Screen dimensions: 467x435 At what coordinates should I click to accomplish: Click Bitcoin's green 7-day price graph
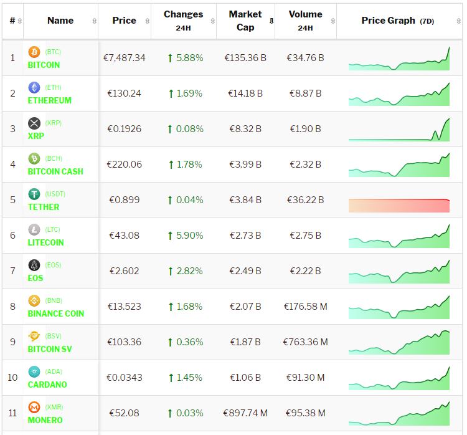[399, 60]
